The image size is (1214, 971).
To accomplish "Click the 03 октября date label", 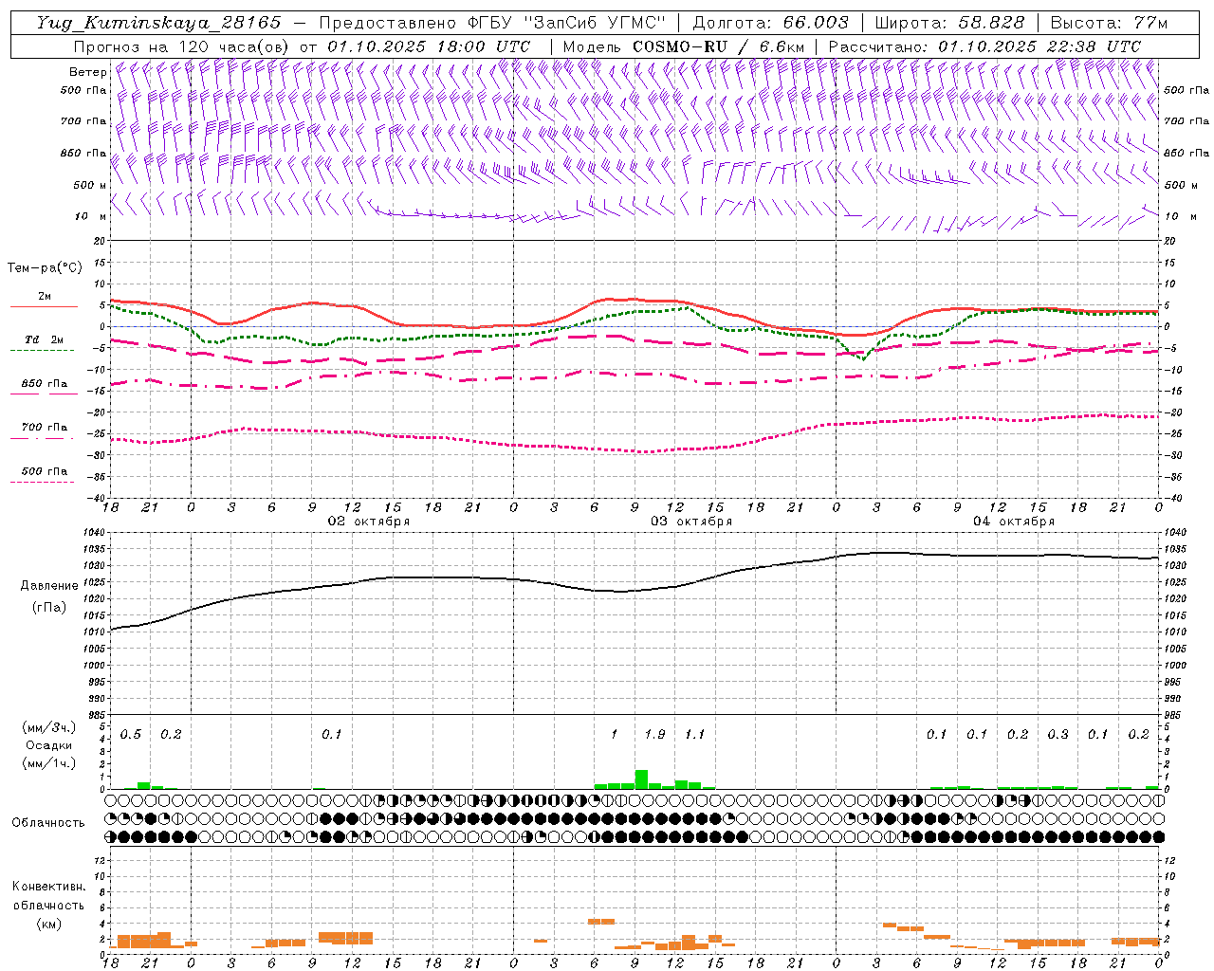I will [x=691, y=521].
